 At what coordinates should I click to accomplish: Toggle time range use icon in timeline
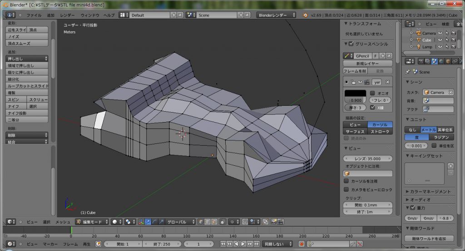[98, 244]
